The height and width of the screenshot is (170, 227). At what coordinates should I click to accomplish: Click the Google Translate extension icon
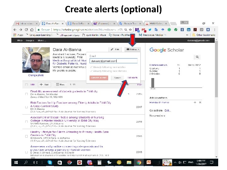click(x=156, y=30)
